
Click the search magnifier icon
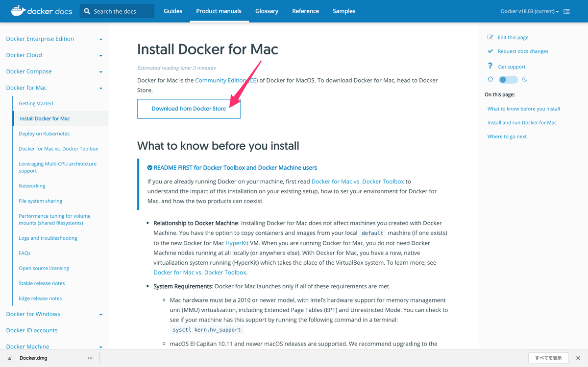click(x=87, y=11)
